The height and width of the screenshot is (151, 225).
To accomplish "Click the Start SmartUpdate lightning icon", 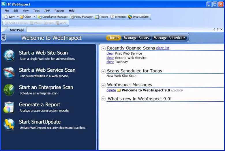I will (9, 124).
